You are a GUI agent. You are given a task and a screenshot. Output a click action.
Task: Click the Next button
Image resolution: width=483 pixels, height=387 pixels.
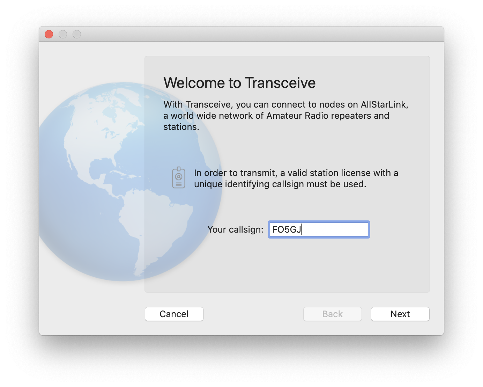[400, 314]
